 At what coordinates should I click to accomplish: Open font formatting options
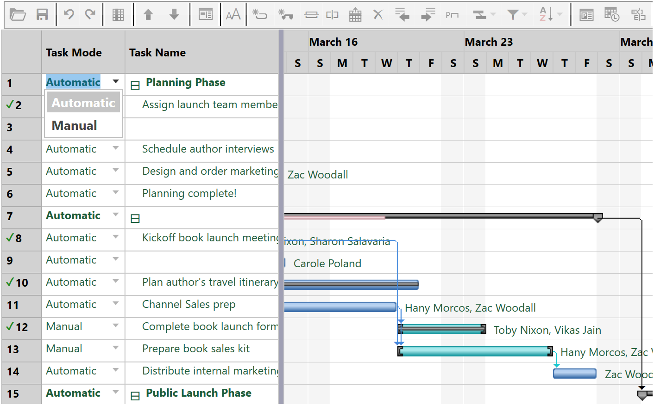point(233,14)
